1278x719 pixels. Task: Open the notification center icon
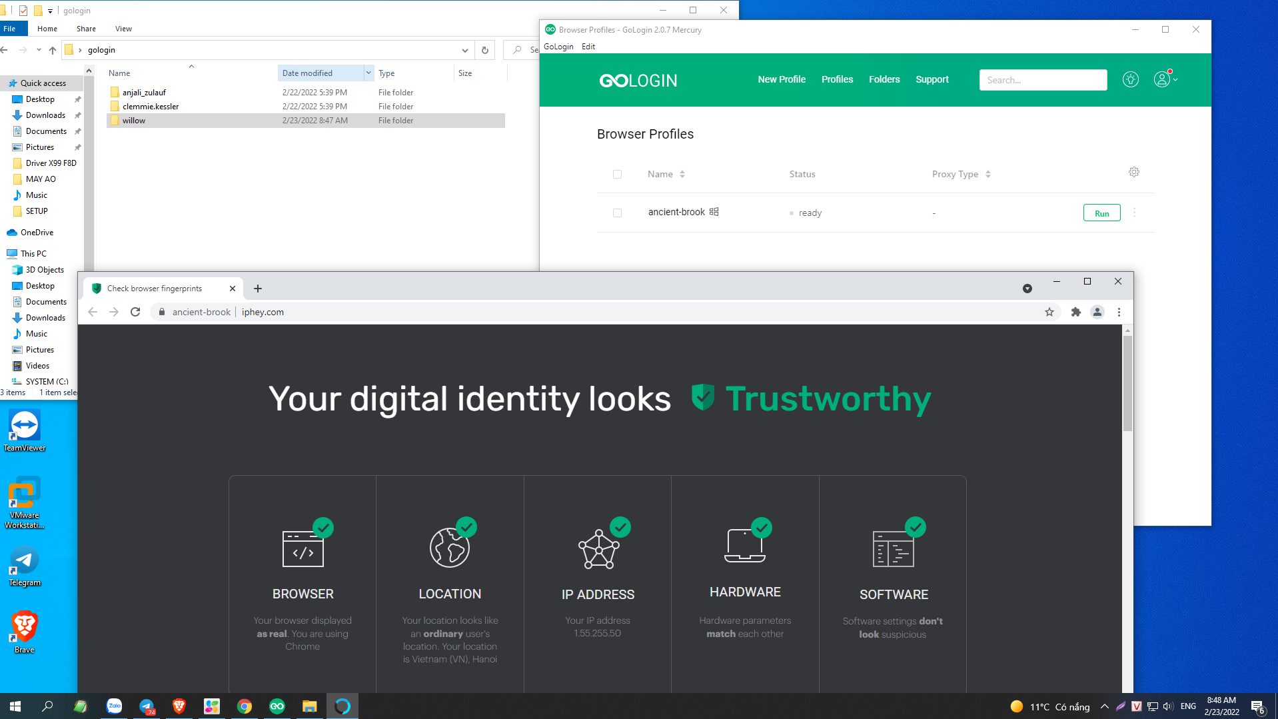coord(1258,706)
